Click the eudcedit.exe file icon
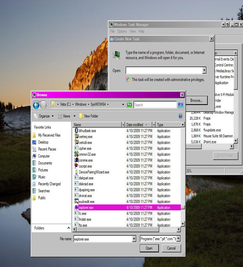The image size is (243, 267). (x=76, y=201)
